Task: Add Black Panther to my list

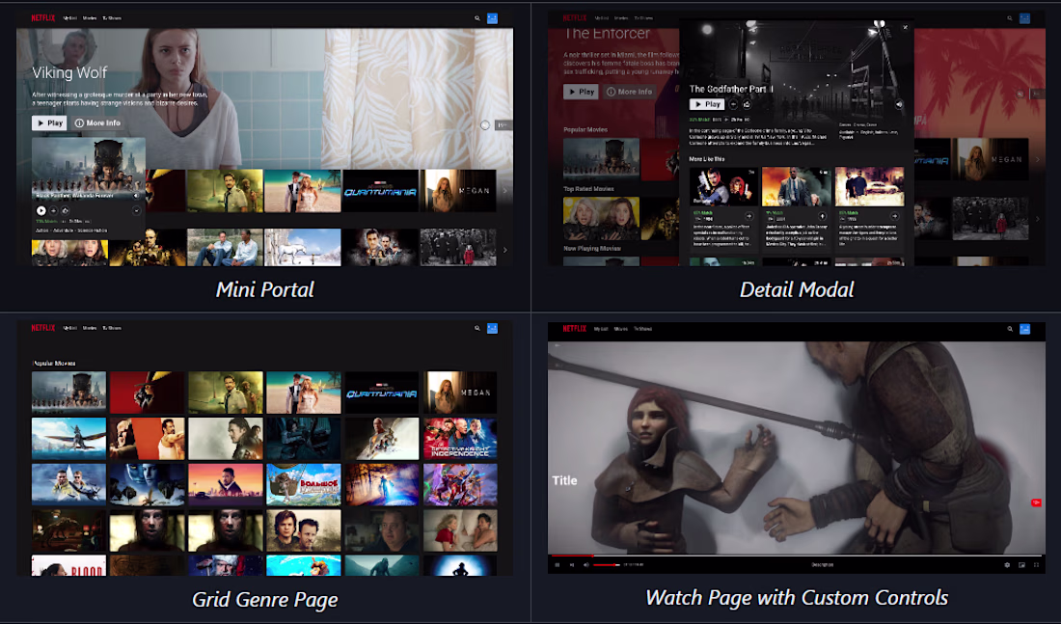Action: pyautogui.click(x=53, y=210)
